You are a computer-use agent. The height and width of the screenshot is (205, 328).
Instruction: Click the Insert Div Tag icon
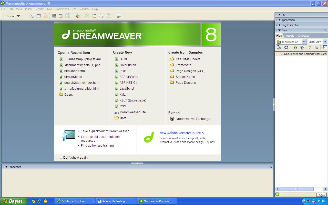click(x=61, y=16)
